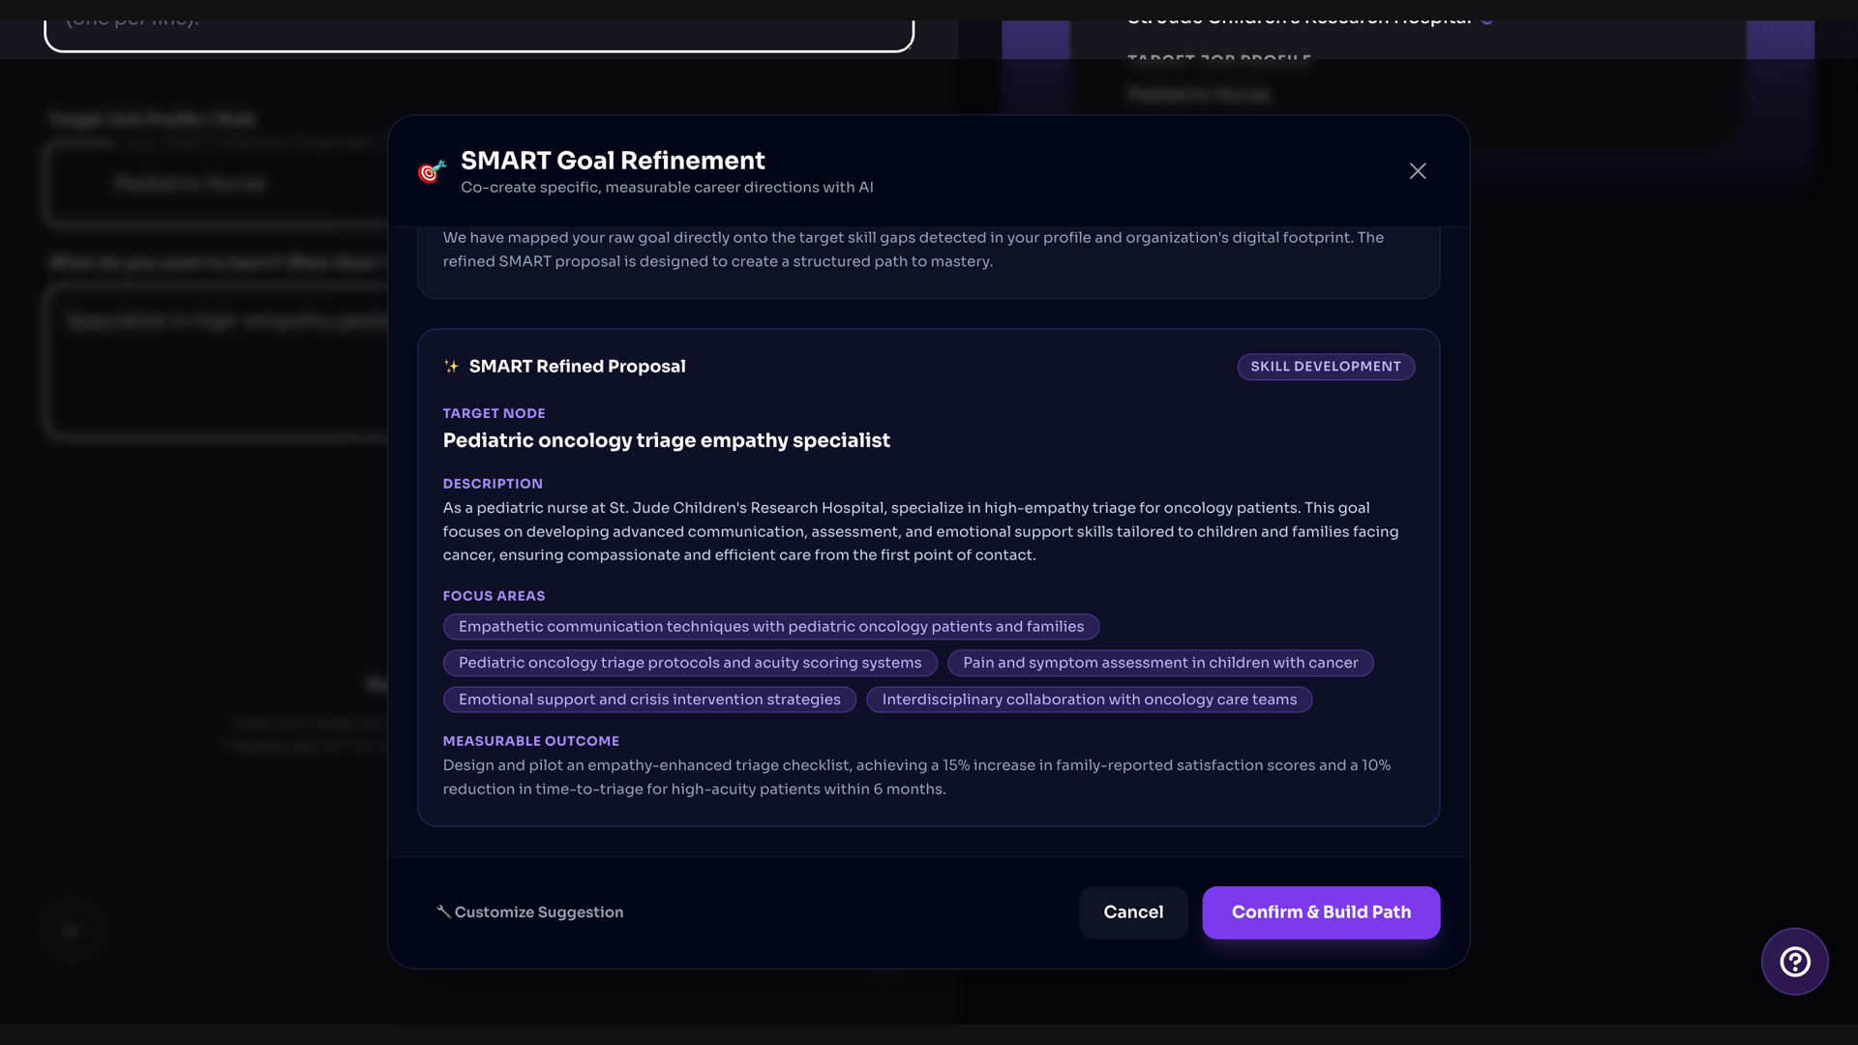Click the SMART Goal Refinement title
Viewport: 1858px width, 1045px height.
point(613,161)
